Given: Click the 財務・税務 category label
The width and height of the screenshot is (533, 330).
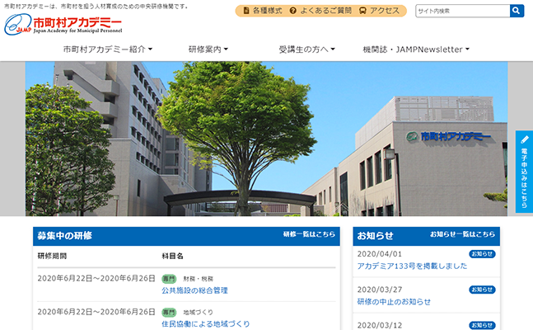Looking at the screenshot, I should tap(199, 279).
